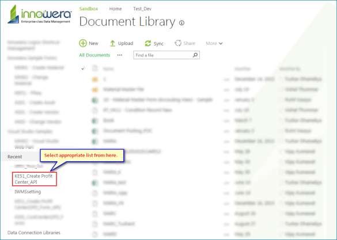This screenshot has width=337, height=240.
Task: Click the magnifier search icon
Action: tap(195, 55)
